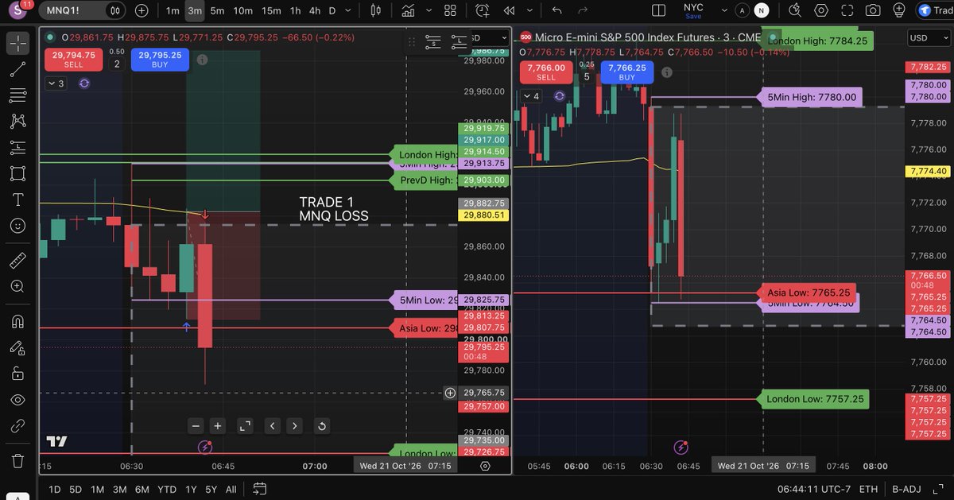
Task: Switch to 1m timeframe
Action: coord(173,11)
